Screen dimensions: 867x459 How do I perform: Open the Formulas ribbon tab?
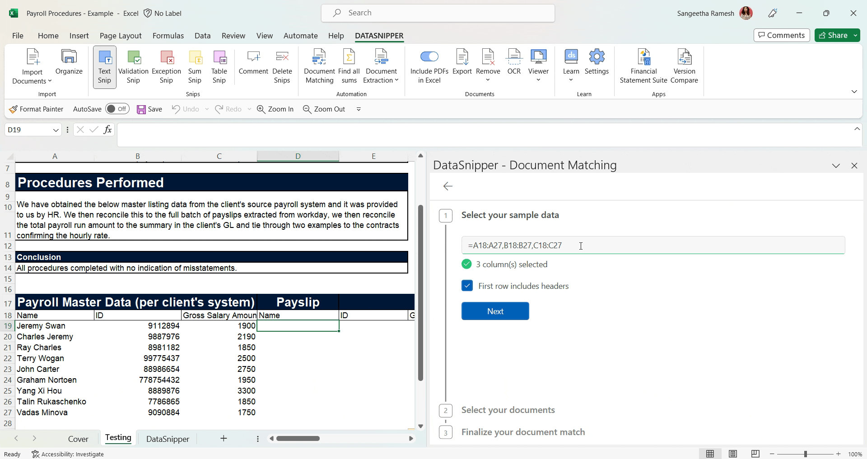tap(168, 36)
